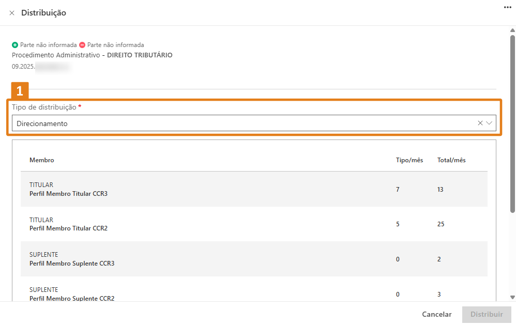
Task: Expand the Tipo de distribuição dropdown arrow
Action: pyautogui.click(x=489, y=123)
